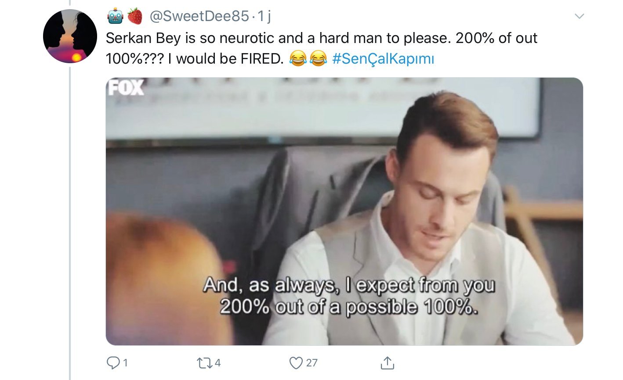
Task: Click the second laughing-crying emoji in the tweet
Action: tap(319, 59)
